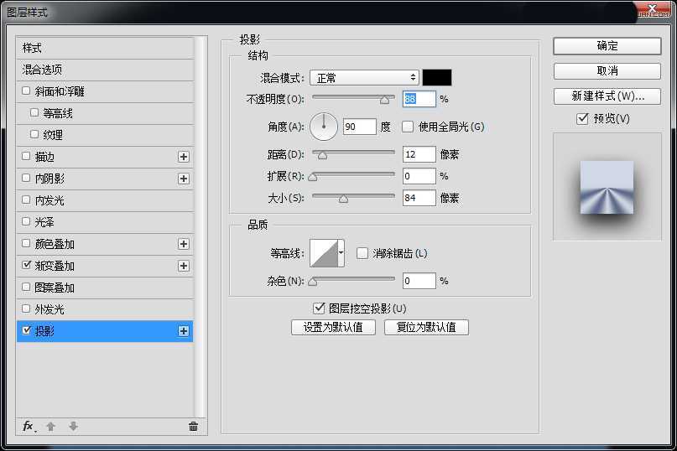The height and width of the screenshot is (451, 677).
Task: Enable 使用全局光 checkbox
Action: click(408, 127)
